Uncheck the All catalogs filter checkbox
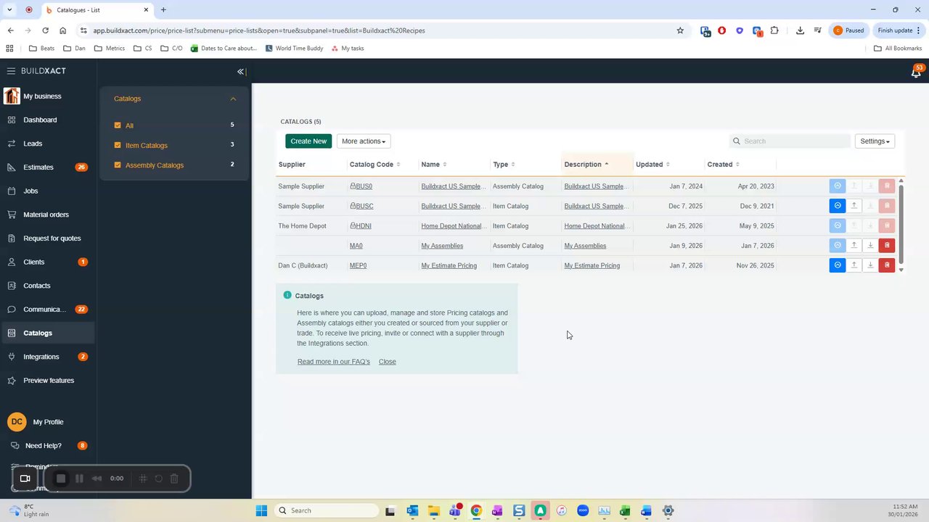This screenshot has height=522, width=929. click(x=118, y=125)
